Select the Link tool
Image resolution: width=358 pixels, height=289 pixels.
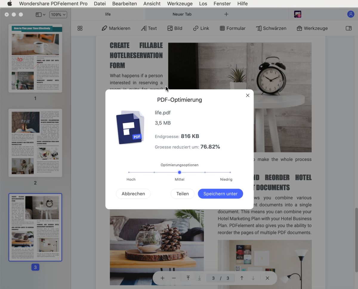pyautogui.click(x=201, y=28)
